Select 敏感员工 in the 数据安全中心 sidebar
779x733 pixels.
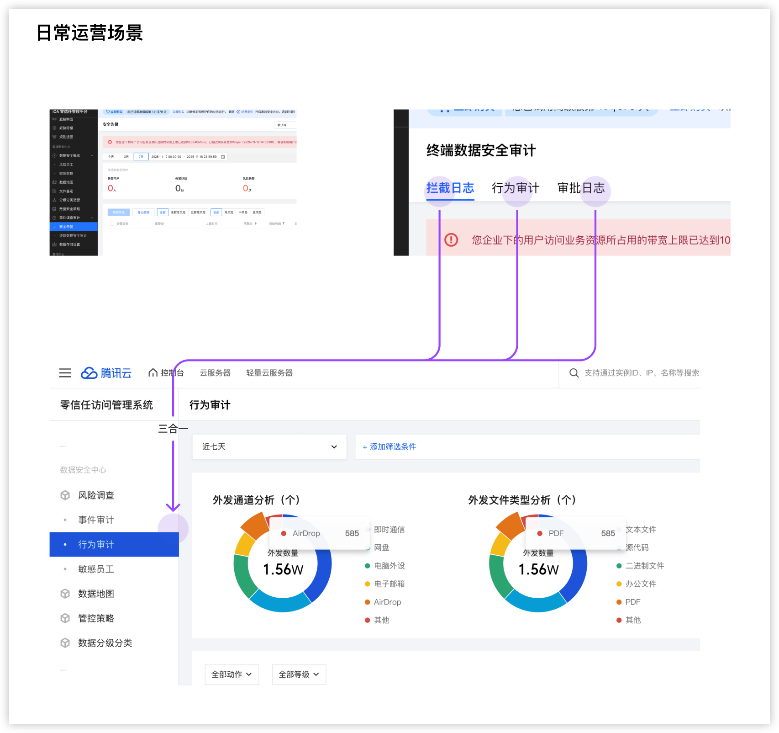pyautogui.click(x=114, y=569)
